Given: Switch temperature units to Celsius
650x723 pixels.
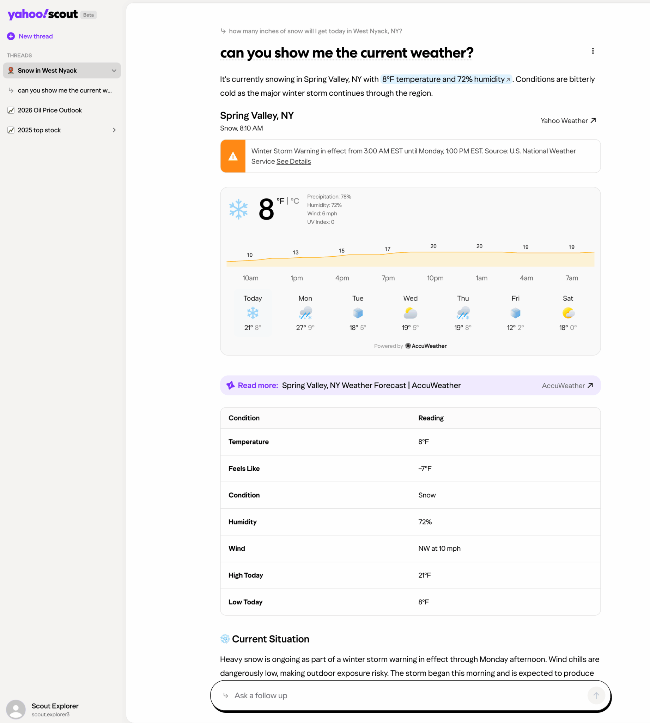Looking at the screenshot, I should [x=294, y=201].
